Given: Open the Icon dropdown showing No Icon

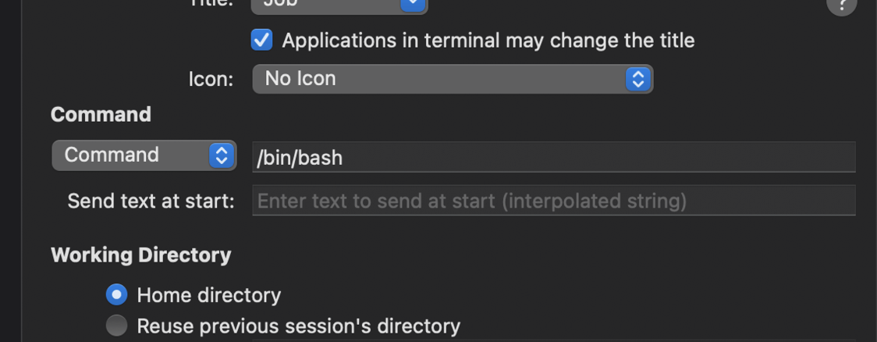Looking at the screenshot, I should point(453,79).
